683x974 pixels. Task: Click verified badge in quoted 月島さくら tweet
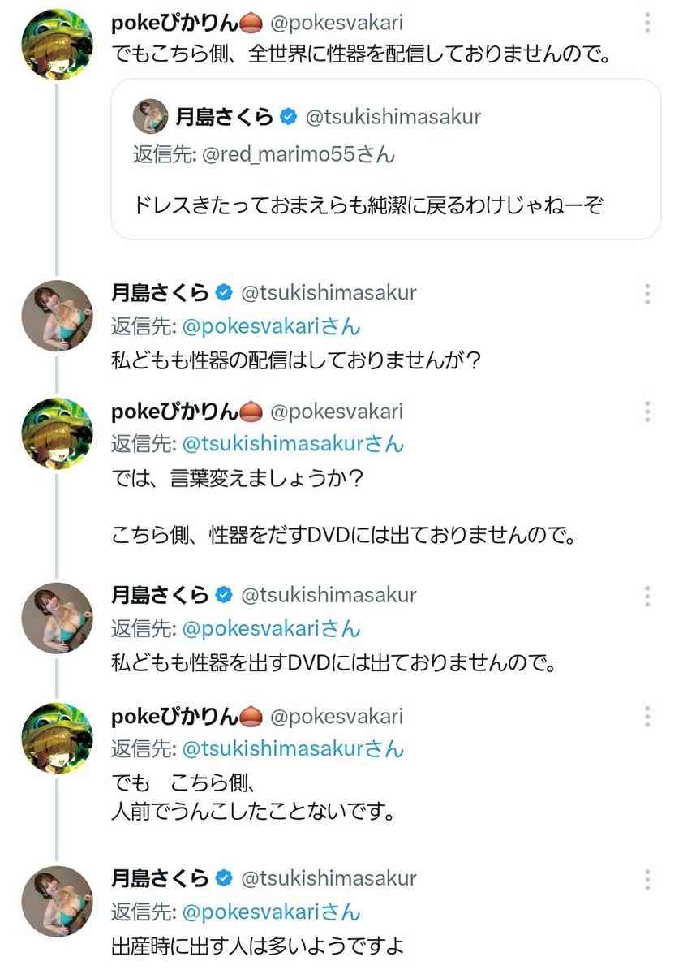[287, 116]
